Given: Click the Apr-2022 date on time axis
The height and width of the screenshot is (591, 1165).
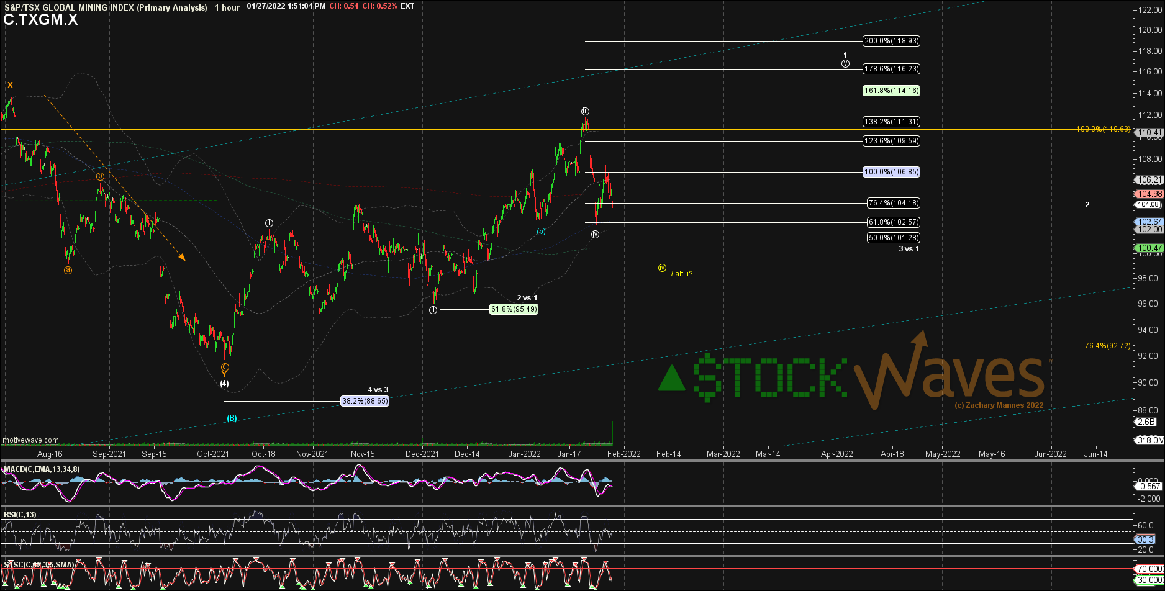Looking at the screenshot, I should click(837, 454).
